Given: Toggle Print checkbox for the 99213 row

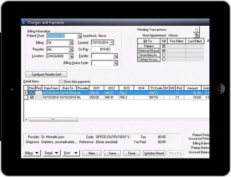Looking at the screenshot, I should 32,93.
